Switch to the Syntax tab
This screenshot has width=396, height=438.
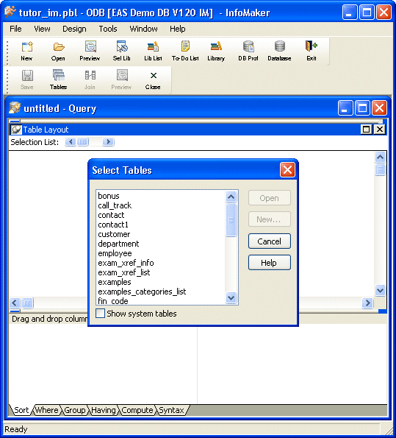(171, 410)
